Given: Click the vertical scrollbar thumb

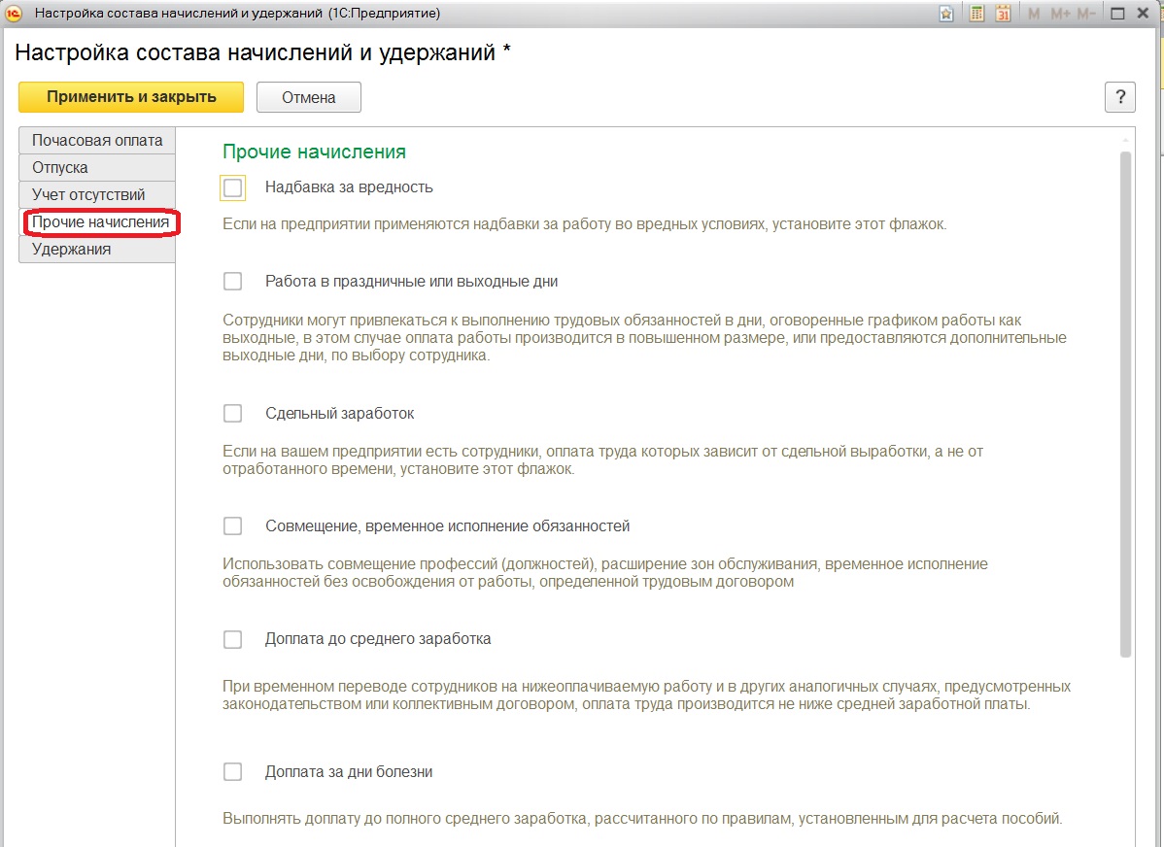Looking at the screenshot, I should click(x=1125, y=405).
